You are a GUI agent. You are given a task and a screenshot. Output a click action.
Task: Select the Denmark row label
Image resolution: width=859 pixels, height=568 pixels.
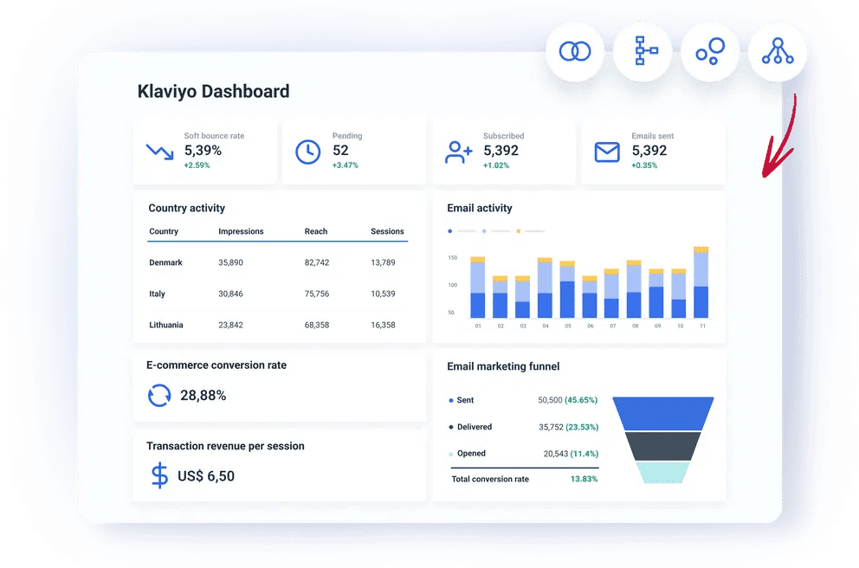[165, 262]
